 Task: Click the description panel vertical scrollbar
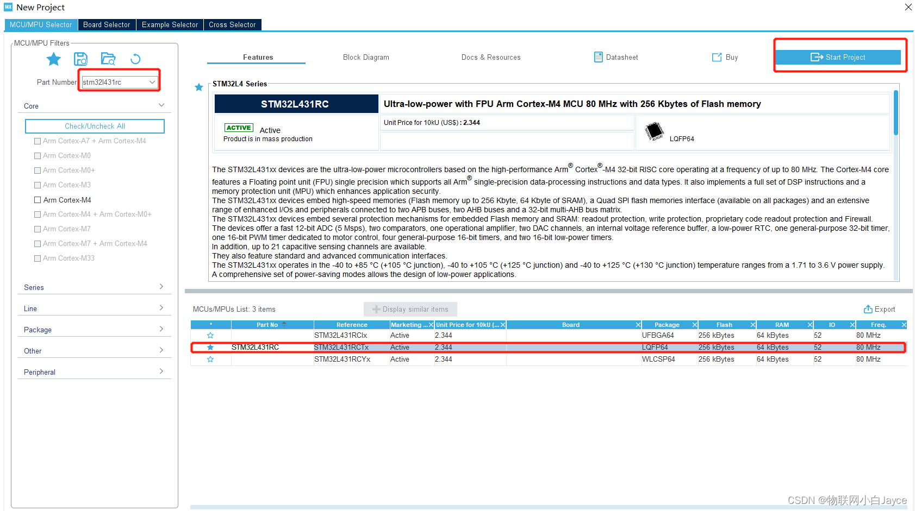(x=896, y=113)
